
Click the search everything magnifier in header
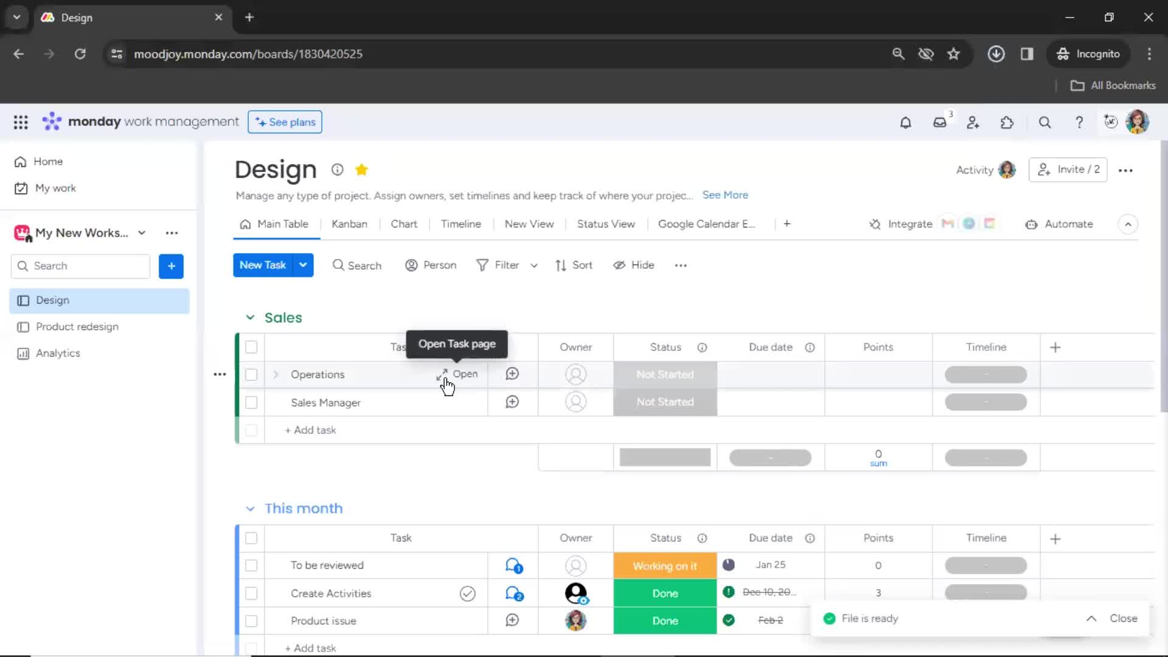[x=1045, y=122]
